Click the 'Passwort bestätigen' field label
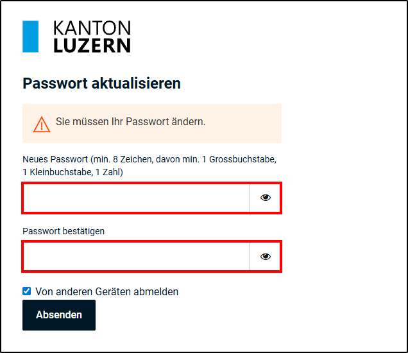 [64, 231]
